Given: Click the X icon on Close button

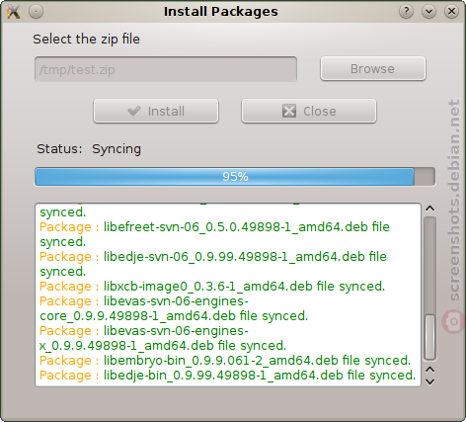Looking at the screenshot, I should click(x=289, y=111).
